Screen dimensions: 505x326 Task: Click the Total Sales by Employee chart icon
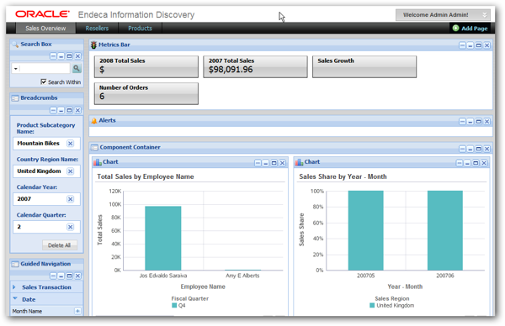(x=98, y=162)
